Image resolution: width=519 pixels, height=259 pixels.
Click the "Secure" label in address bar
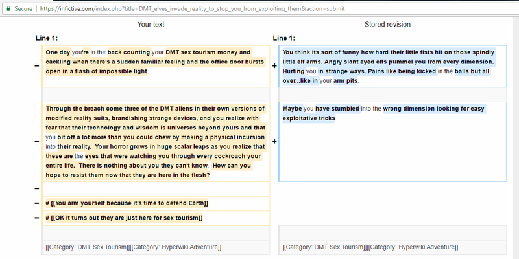tap(23, 9)
